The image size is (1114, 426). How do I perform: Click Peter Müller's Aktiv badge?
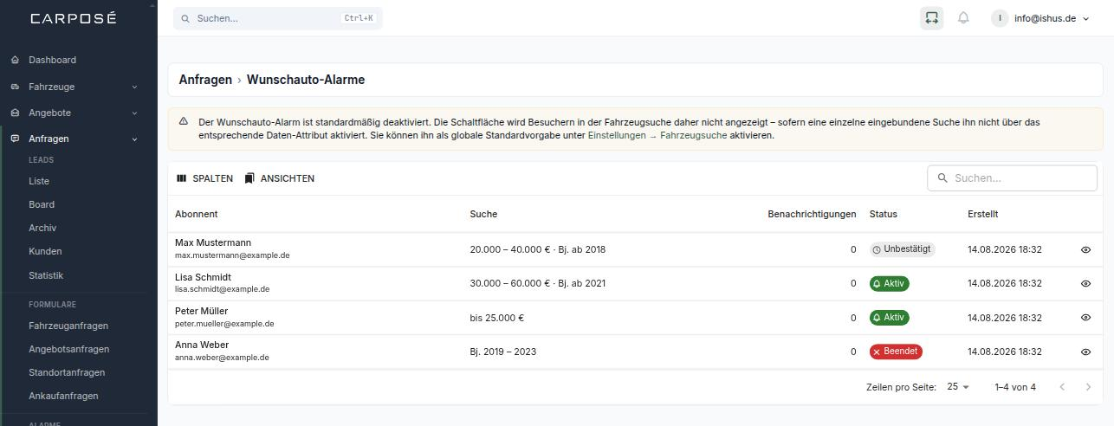tap(890, 318)
